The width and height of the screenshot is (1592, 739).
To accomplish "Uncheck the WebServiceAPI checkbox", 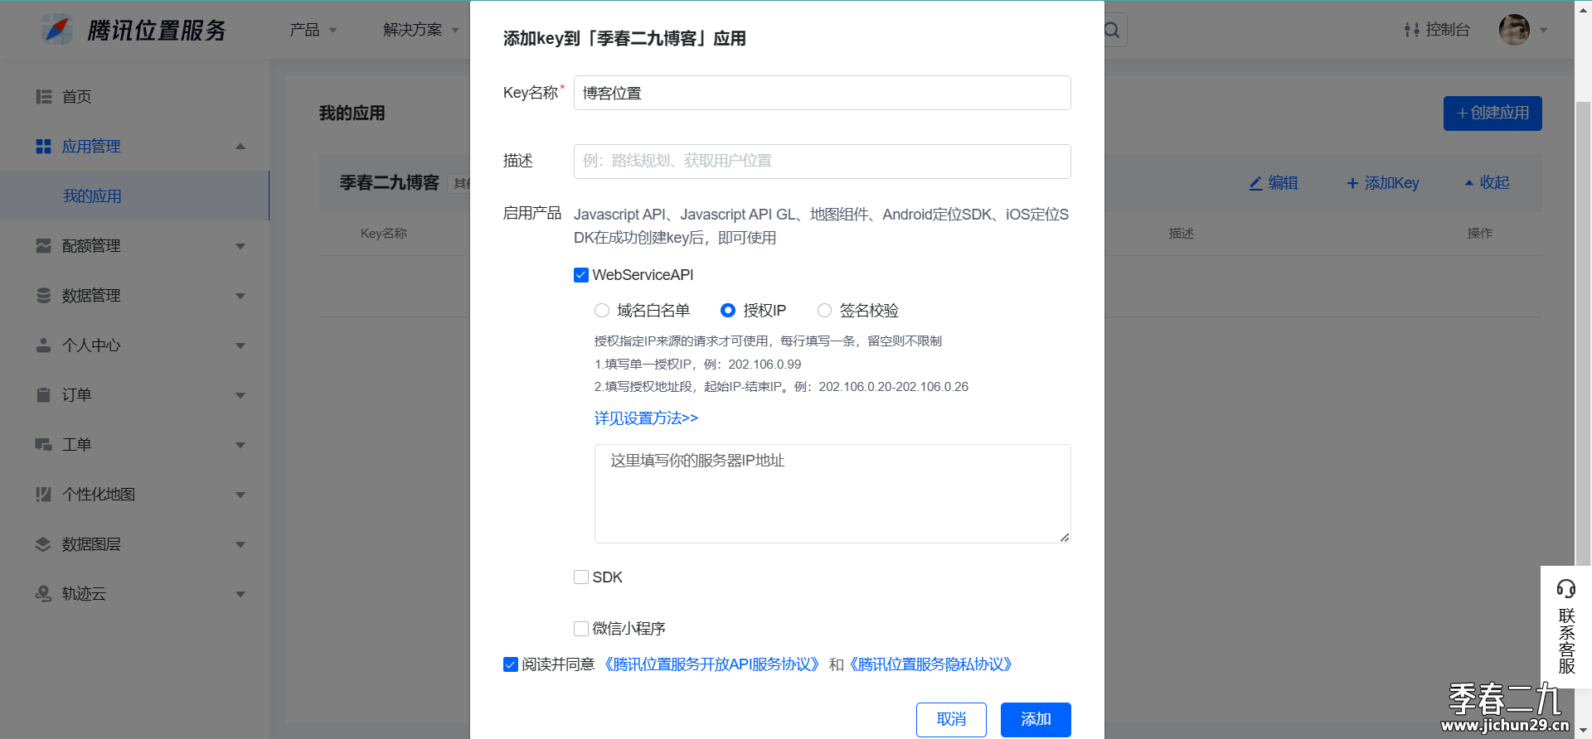I will click(581, 275).
